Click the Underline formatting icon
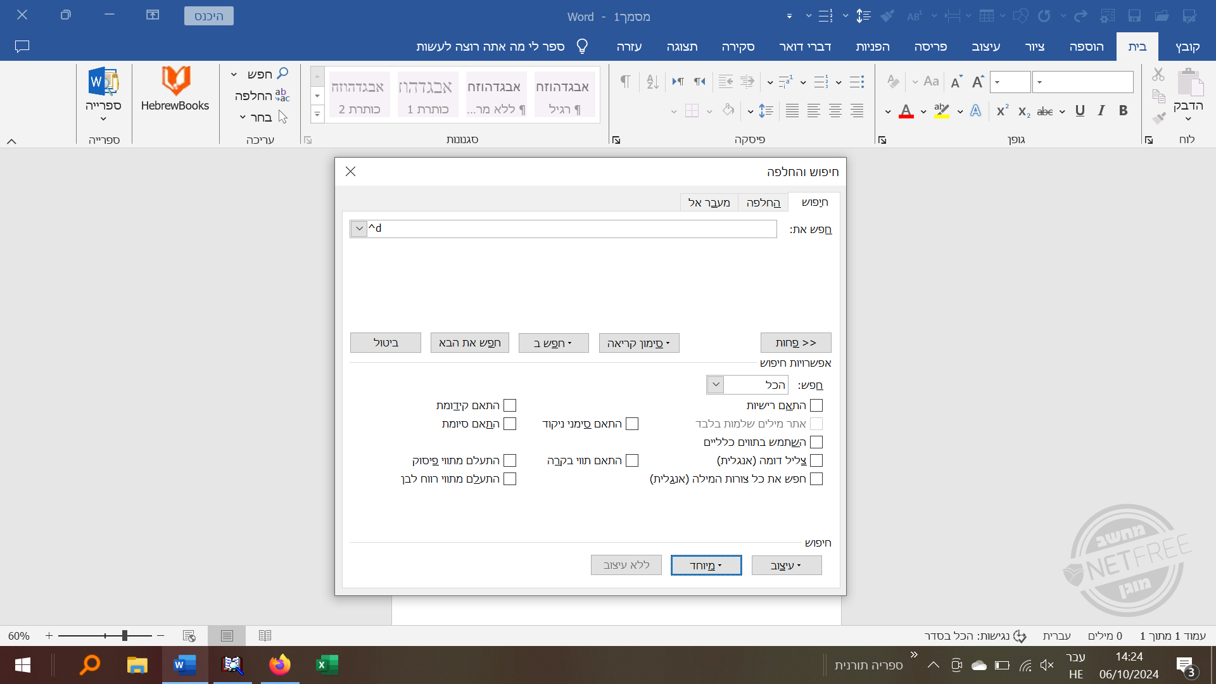Viewport: 1216px width, 684px height. point(1080,111)
